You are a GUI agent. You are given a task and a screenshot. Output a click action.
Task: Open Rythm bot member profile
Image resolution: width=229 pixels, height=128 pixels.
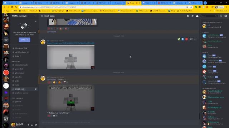(214, 77)
